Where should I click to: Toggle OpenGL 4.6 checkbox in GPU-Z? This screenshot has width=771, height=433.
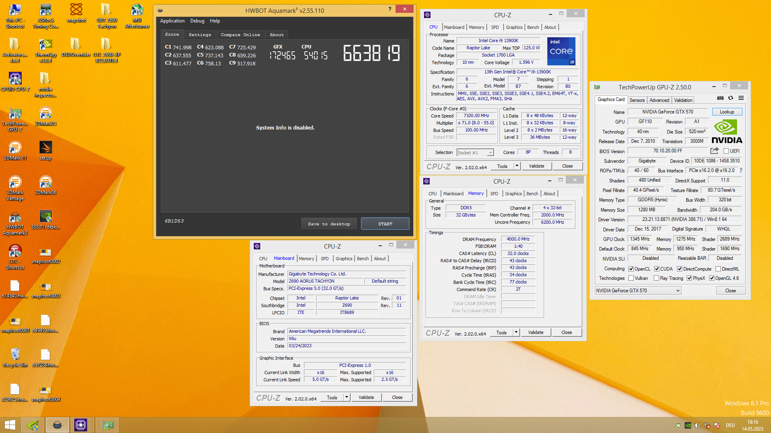[712, 278]
